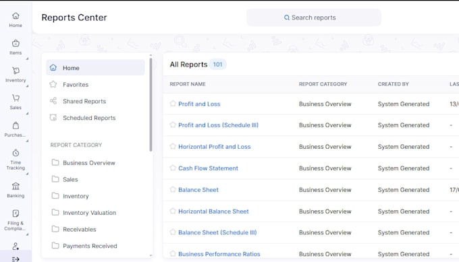459x262 pixels.
Task: Click the 101 reports count badge
Action: pos(217,65)
